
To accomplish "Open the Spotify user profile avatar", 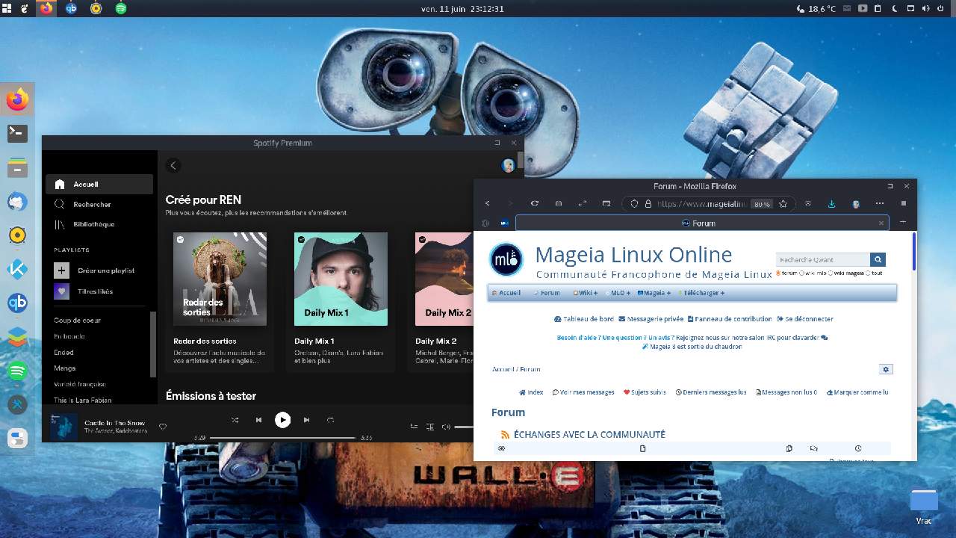I will pyautogui.click(x=508, y=165).
